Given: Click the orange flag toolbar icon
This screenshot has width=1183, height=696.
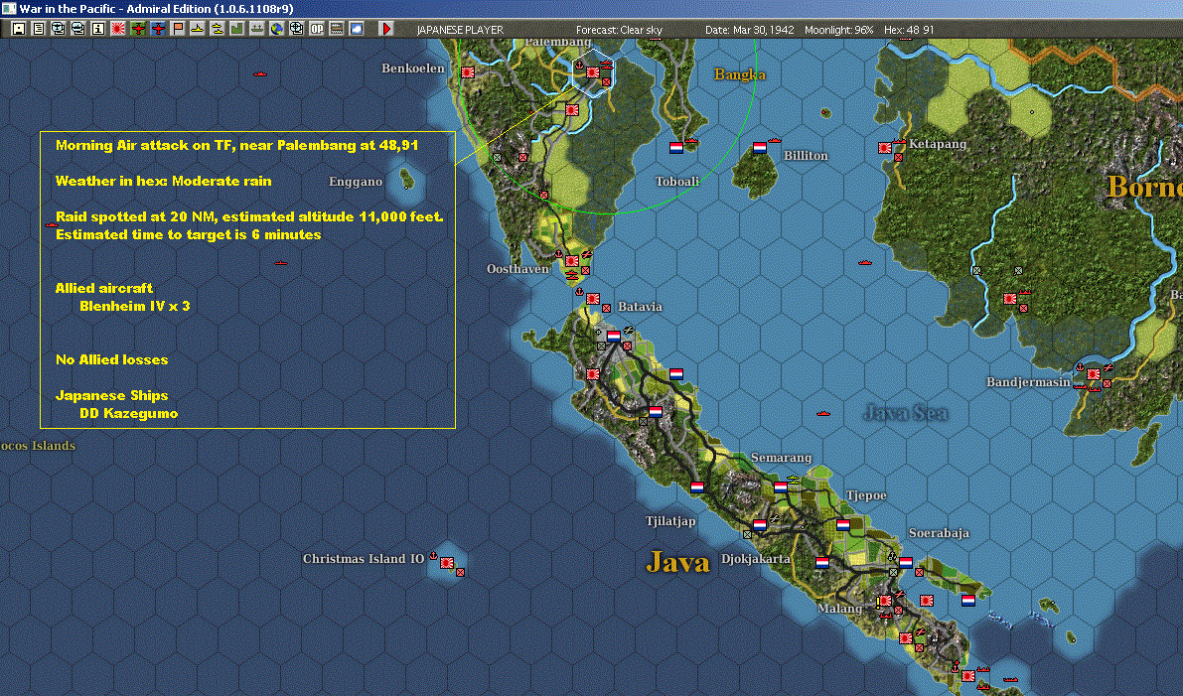Looking at the screenshot, I should pos(177,29).
